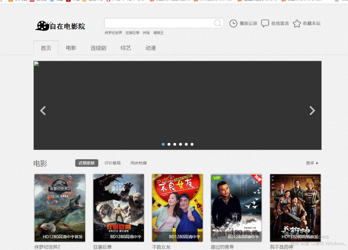The height and width of the screenshot is (250, 348).
Task: Click broken image icon in banner
Action: tap(36, 64)
